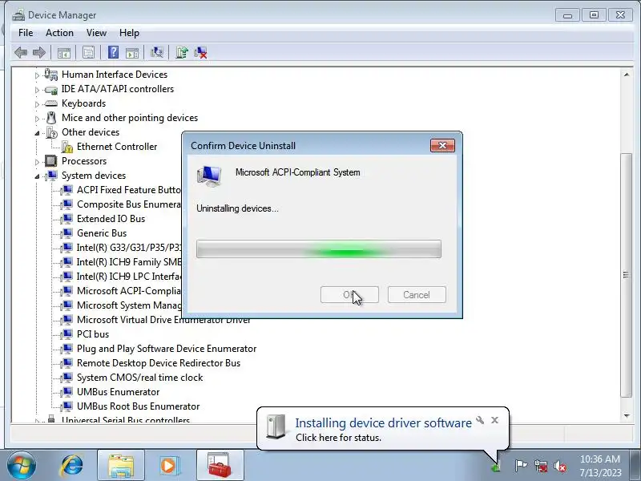The image size is (641, 481).
Task: Select the Generic Bus device
Action: 102,233
